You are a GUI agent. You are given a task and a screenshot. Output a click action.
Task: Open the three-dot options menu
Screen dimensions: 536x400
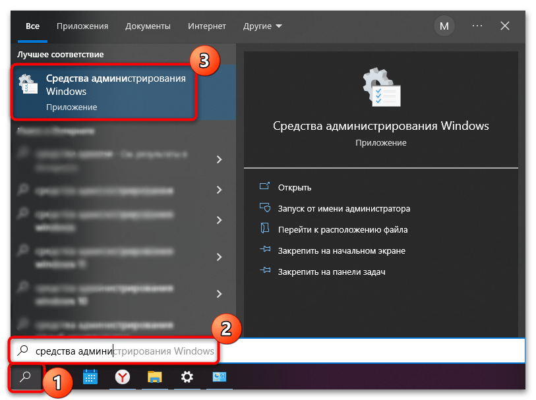coord(477,26)
